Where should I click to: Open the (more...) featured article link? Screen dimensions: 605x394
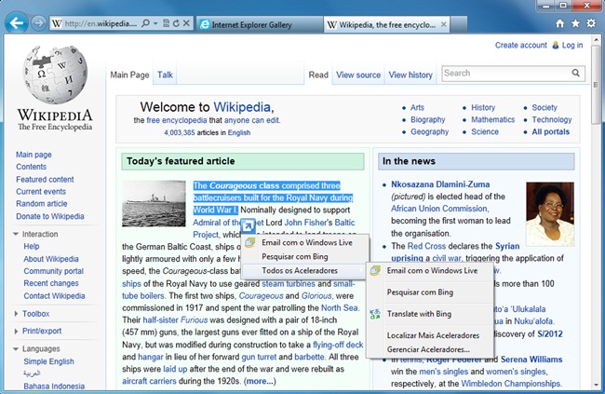pyautogui.click(x=260, y=381)
